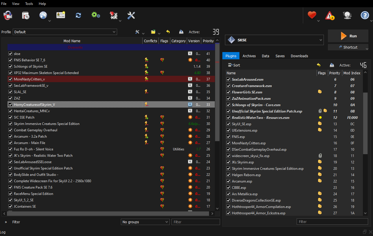Open Settings wrench and screwdriver icon

131,15
